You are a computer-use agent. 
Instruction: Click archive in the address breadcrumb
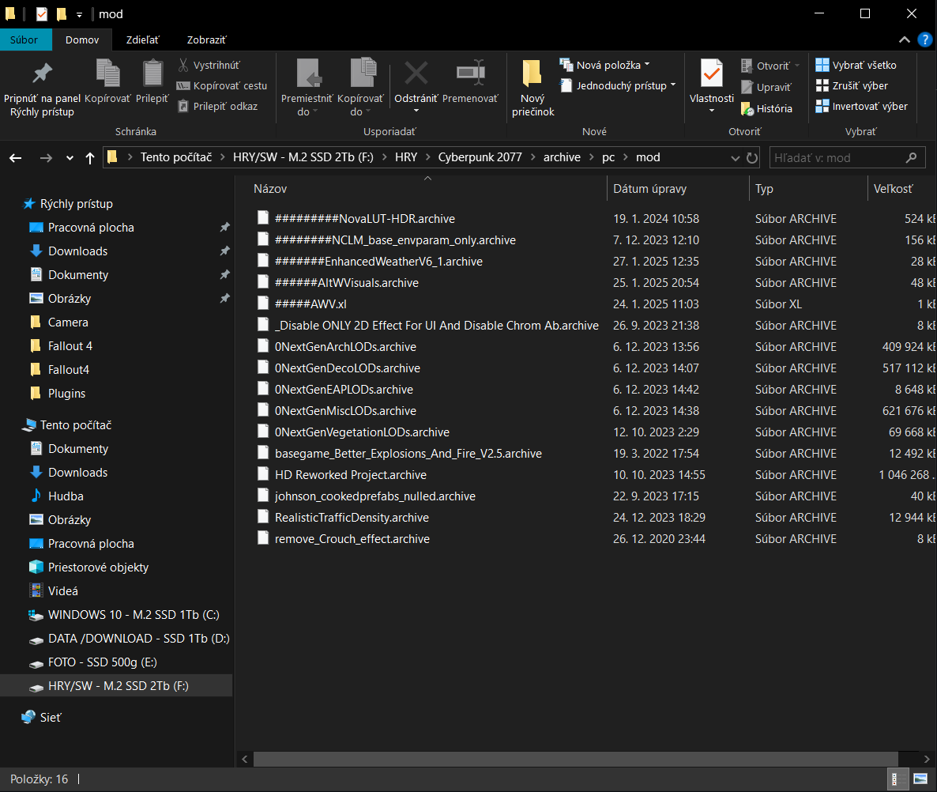tap(562, 157)
